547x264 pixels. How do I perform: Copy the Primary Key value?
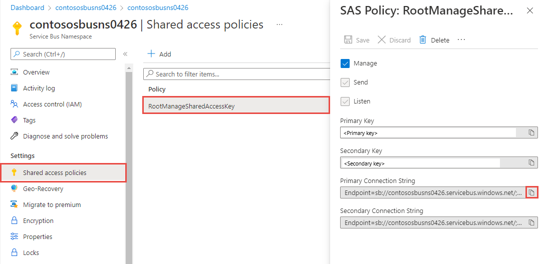click(x=531, y=132)
